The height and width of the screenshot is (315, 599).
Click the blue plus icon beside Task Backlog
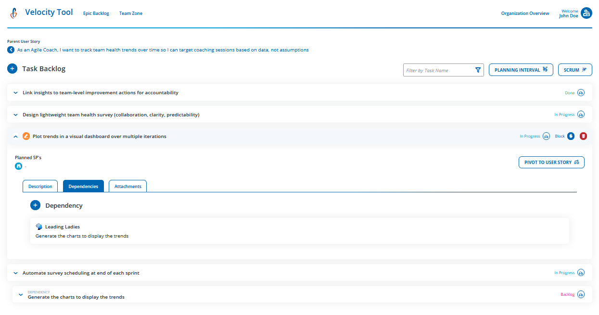tap(12, 68)
